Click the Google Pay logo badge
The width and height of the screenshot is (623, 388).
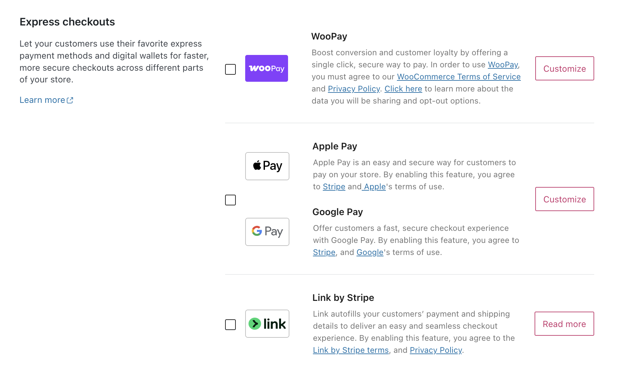click(267, 232)
